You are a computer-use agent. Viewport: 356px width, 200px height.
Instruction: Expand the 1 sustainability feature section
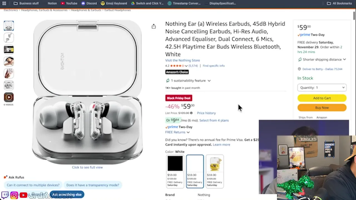pyautogui.click(x=188, y=81)
